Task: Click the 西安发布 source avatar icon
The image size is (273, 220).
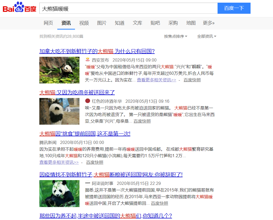Action: (88, 60)
